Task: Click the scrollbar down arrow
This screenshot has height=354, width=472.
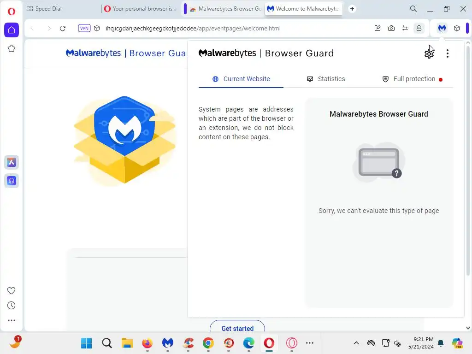Action: pos(468,328)
